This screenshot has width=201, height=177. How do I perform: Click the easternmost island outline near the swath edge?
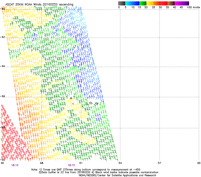click(x=97, y=103)
